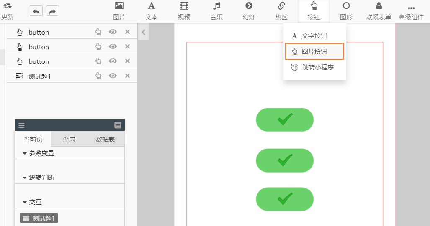The width and height of the screenshot is (430, 226).
Task: Open the 热区 hotspot tool
Action: [281, 11]
